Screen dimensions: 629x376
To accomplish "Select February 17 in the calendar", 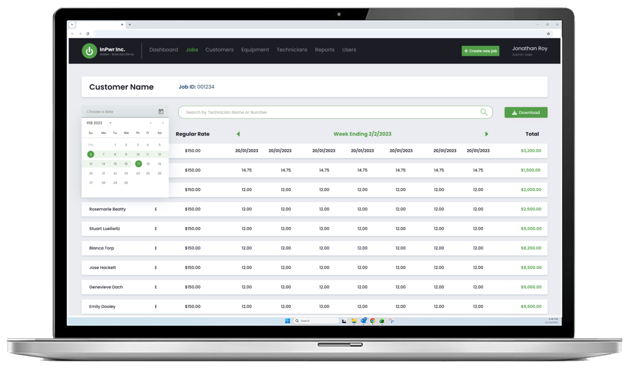I will 138,164.
